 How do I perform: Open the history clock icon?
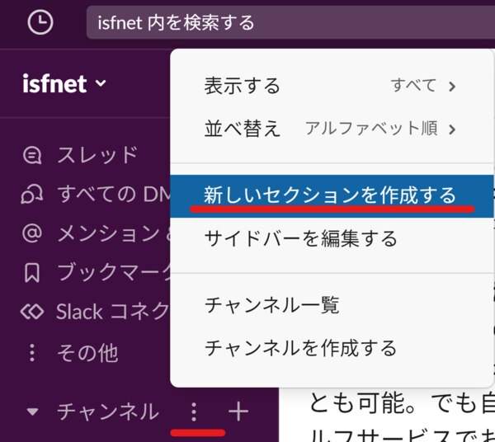pyautogui.click(x=40, y=22)
